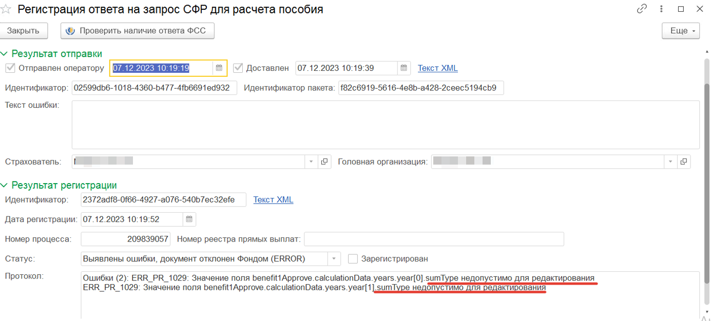
Task: Toggle the Отправлен оператору checkbox
Action: click(x=10, y=68)
